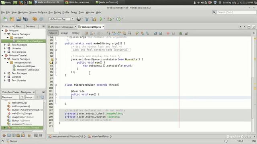Click the Profile Project clock icon
The height and width of the screenshot is (144, 257).
pos(118,19)
